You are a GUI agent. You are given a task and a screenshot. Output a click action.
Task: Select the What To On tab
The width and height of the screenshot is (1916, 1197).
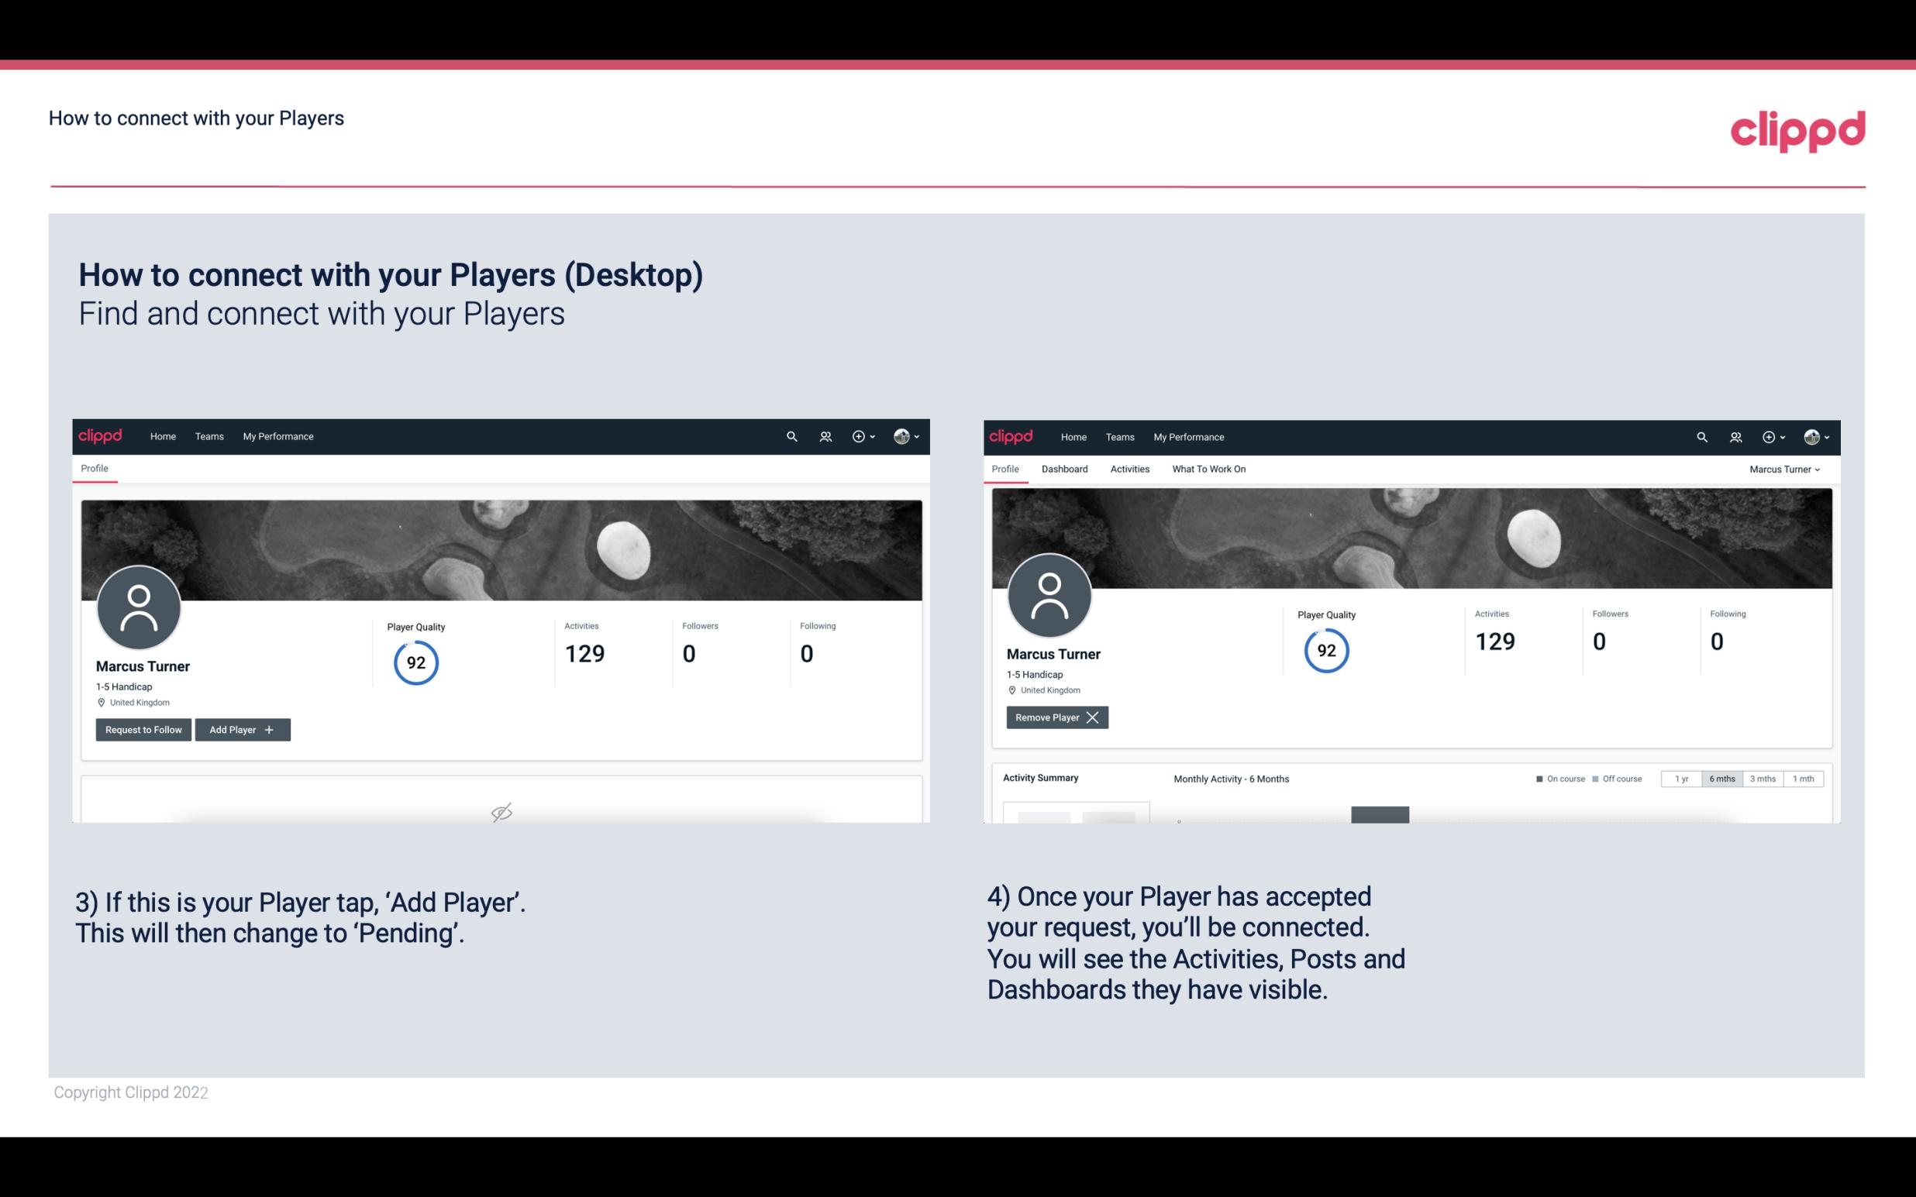point(1208,469)
